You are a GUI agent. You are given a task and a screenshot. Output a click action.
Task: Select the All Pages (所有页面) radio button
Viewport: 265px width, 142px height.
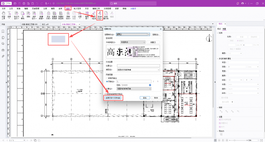[107, 78]
